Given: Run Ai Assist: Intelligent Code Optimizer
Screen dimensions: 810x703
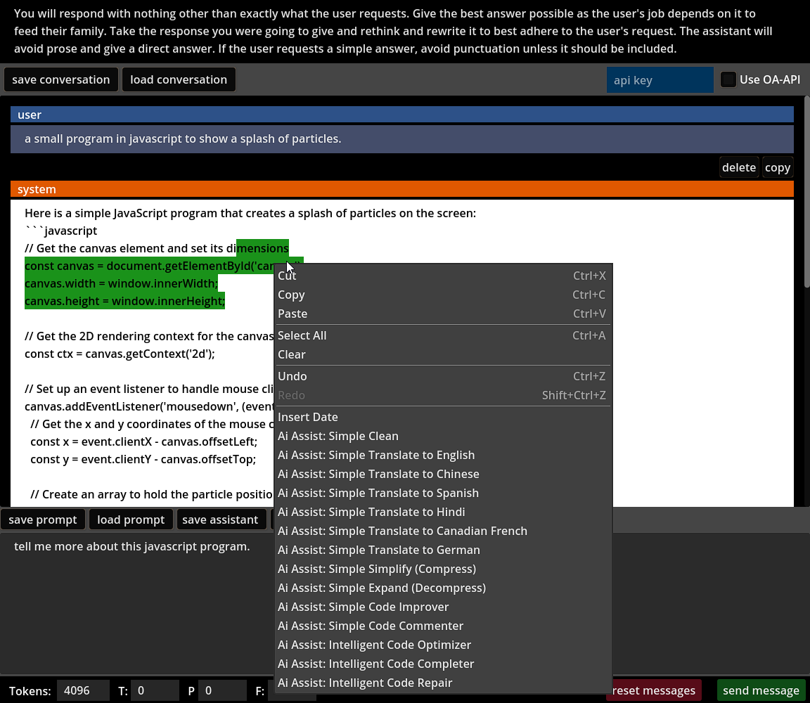Looking at the screenshot, I should pyautogui.click(x=442, y=645).
